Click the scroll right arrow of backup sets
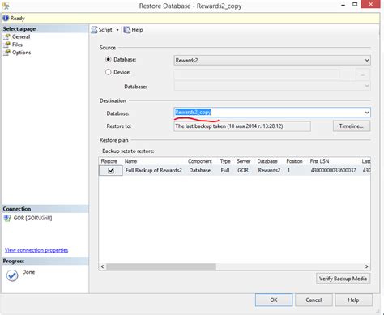384x315 pixels. 366,266
